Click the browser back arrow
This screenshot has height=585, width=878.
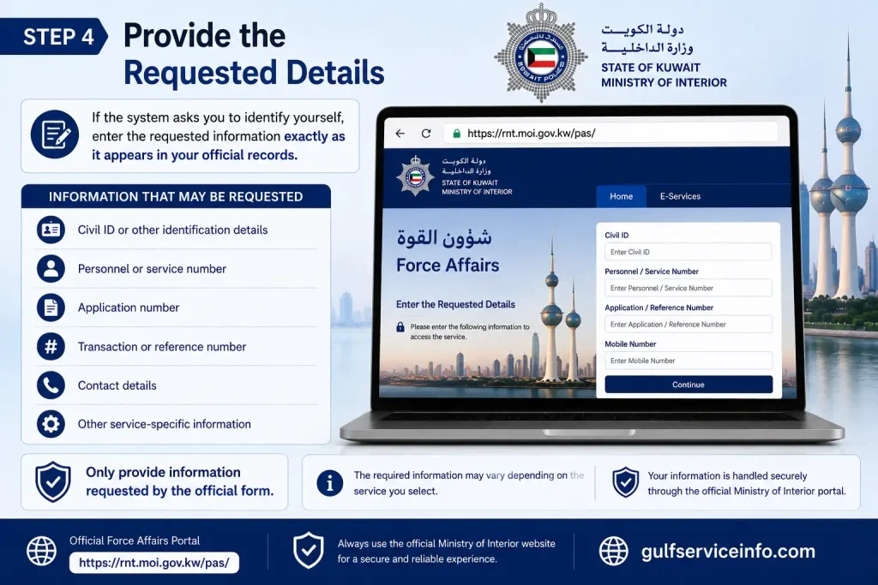coord(400,133)
